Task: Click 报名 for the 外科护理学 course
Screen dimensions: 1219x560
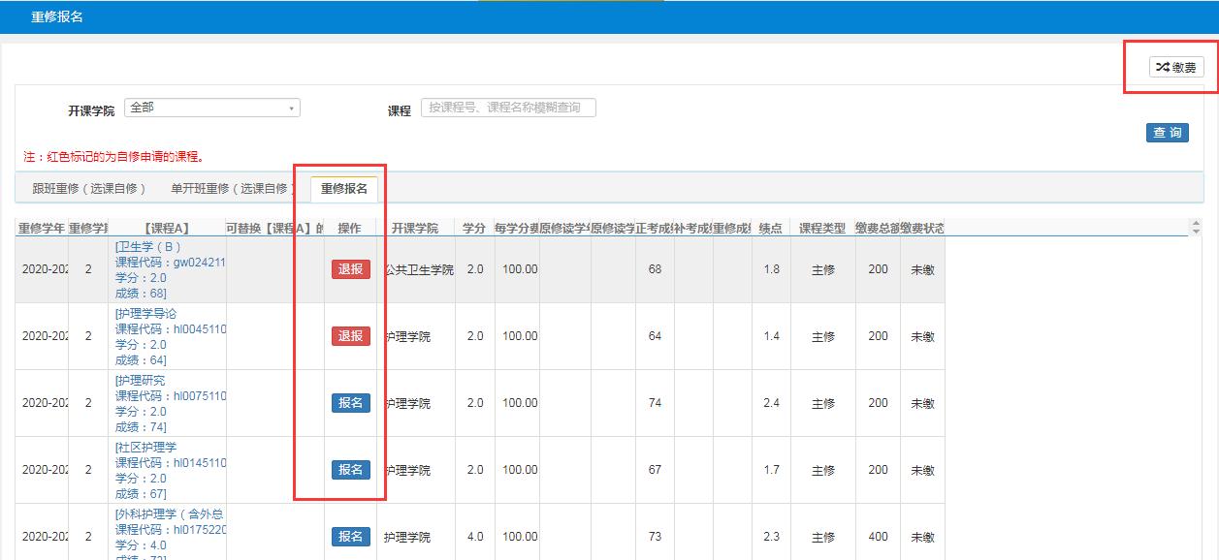Action: coord(350,537)
